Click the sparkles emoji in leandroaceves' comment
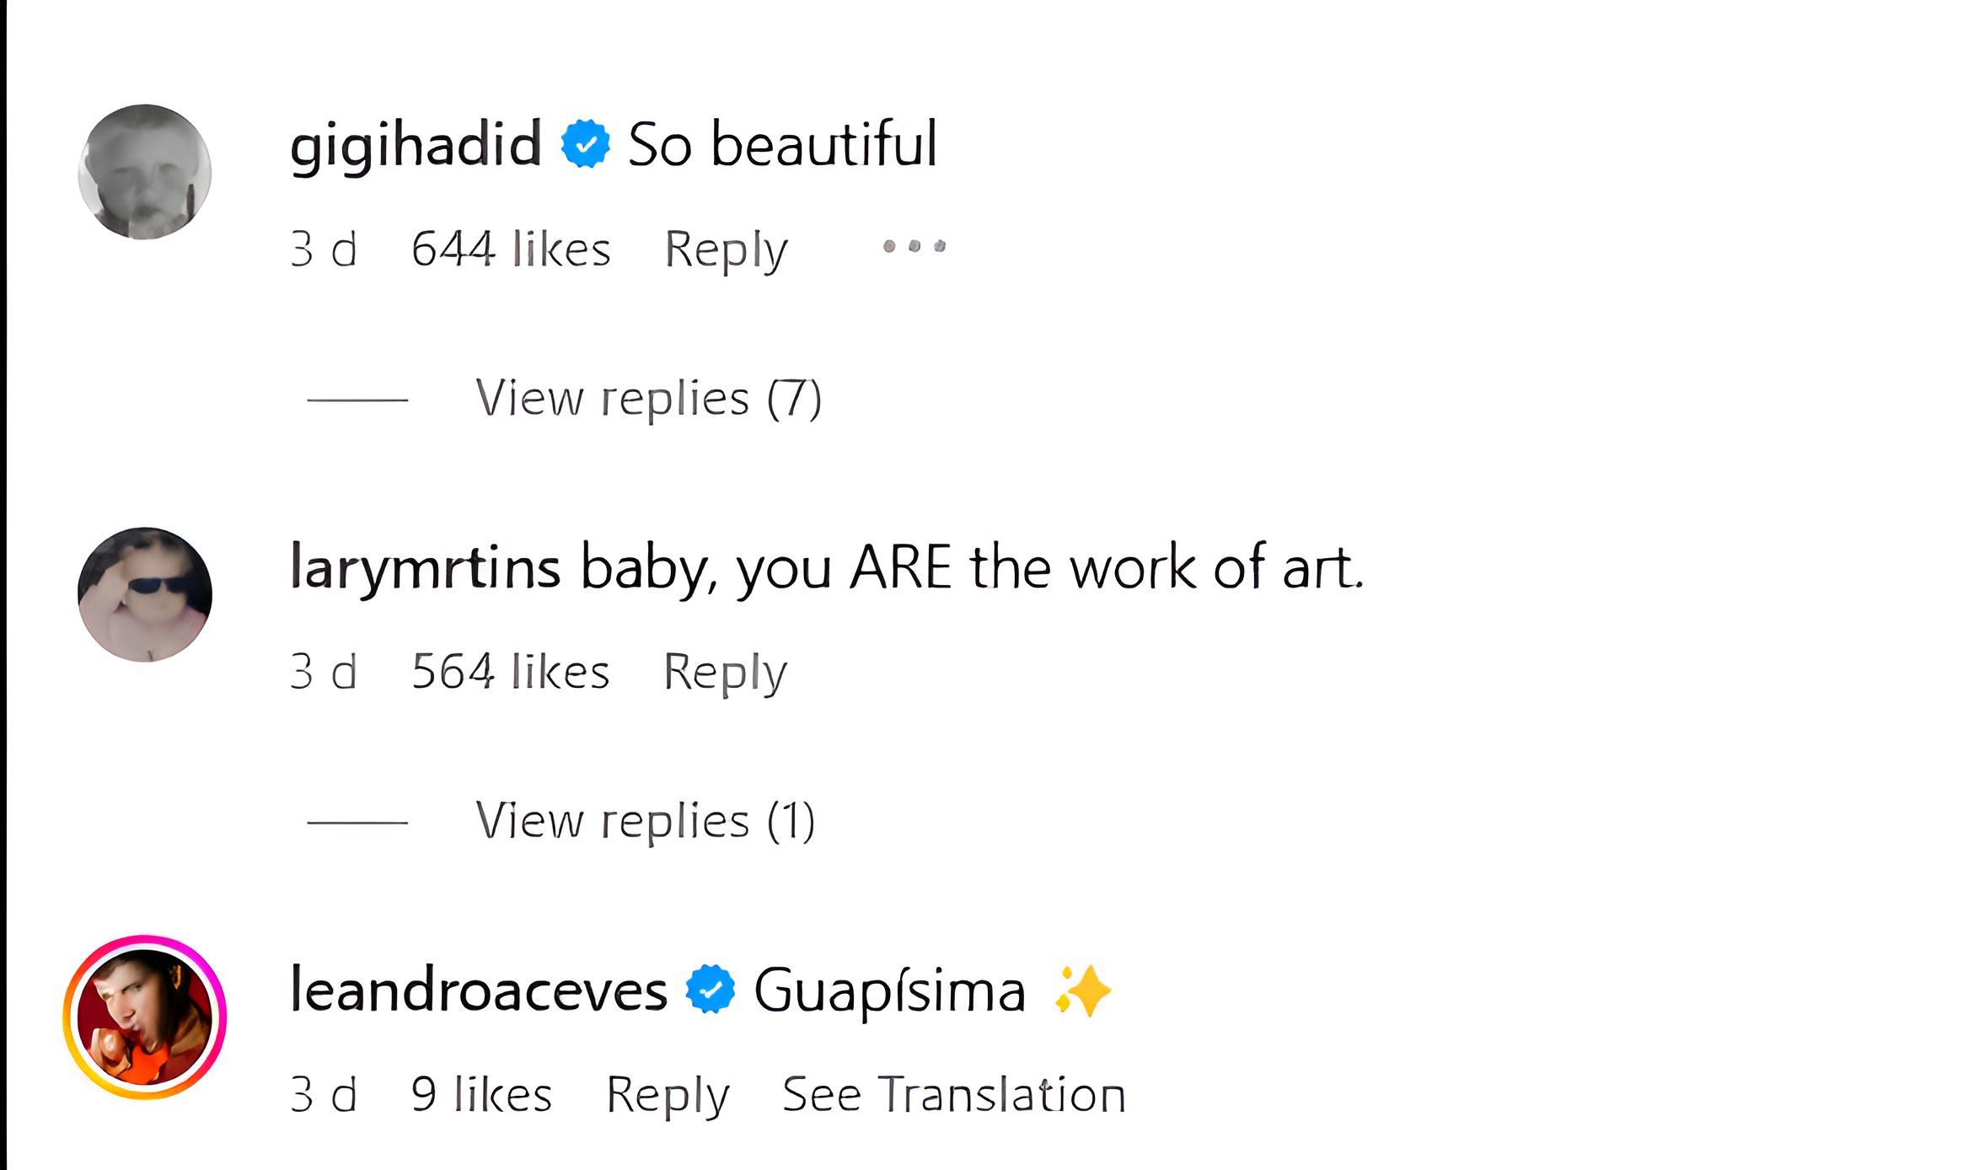Image resolution: width=1979 pixels, height=1170 pixels. (x=1083, y=990)
